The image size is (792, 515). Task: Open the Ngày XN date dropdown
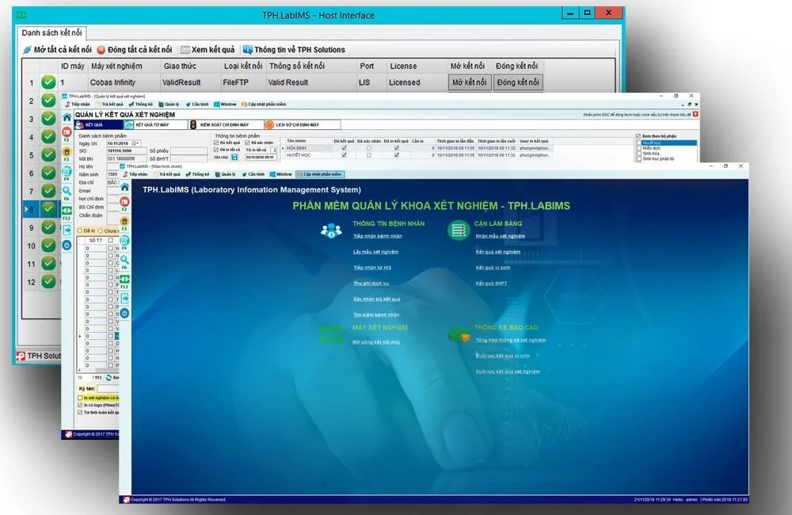click(x=137, y=143)
